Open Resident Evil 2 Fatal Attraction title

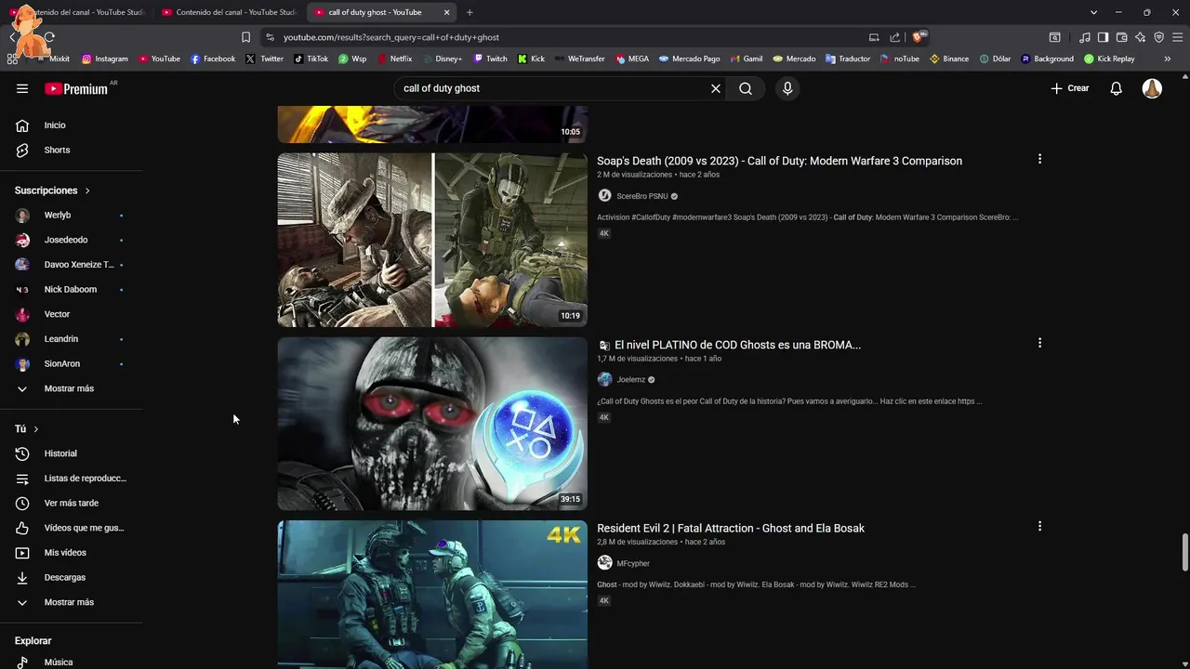click(731, 528)
